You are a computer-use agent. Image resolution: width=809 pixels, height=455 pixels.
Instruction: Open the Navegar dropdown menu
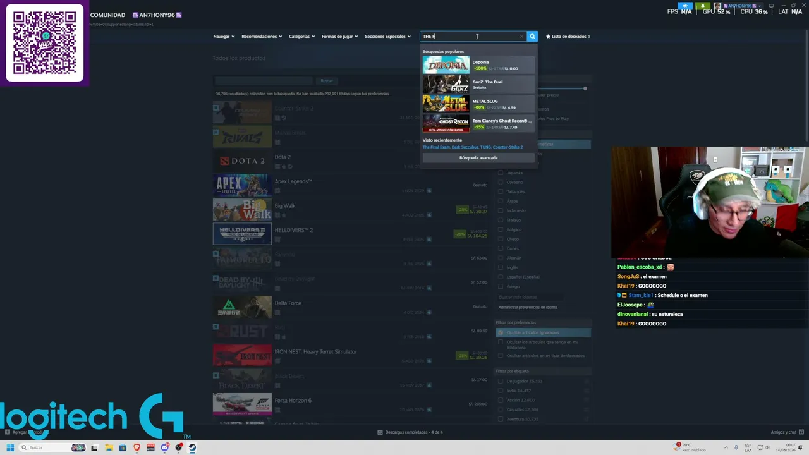tap(224, 36)
